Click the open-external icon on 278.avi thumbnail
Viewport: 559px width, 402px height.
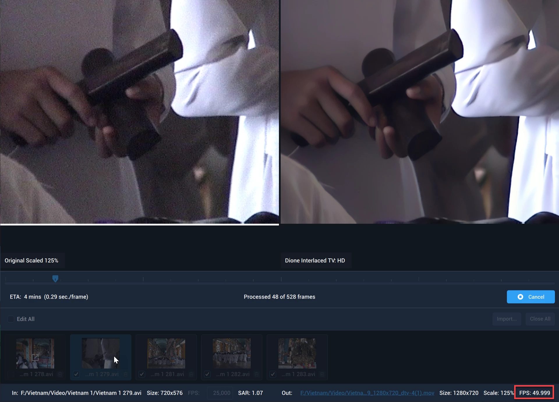[35, 357]
